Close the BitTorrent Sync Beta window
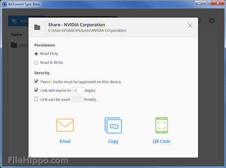This screenshot has height=168, width=226. [x=218, y=3]
